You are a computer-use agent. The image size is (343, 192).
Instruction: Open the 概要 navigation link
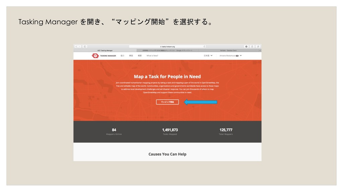coord(140,56)
